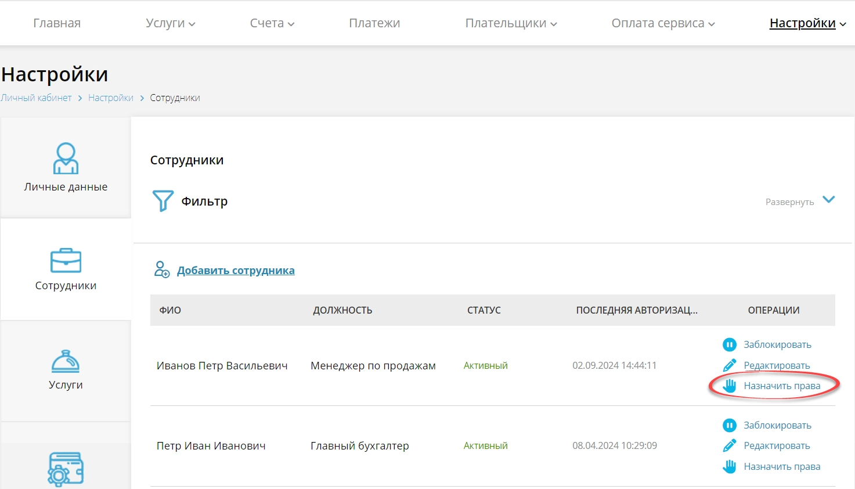Click the Развернуть chevron to expand filter
Screen dimensions: 855x489
click(829, 200)
